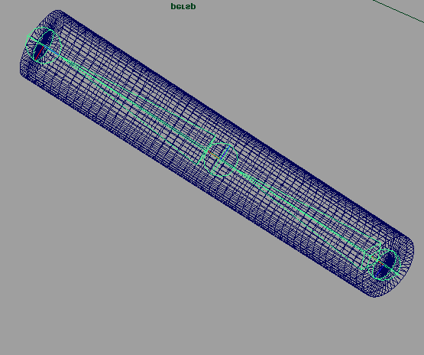Click the blue axis line on the middle joint
Viewport: 424px width, 355px height.
point(225,152)
